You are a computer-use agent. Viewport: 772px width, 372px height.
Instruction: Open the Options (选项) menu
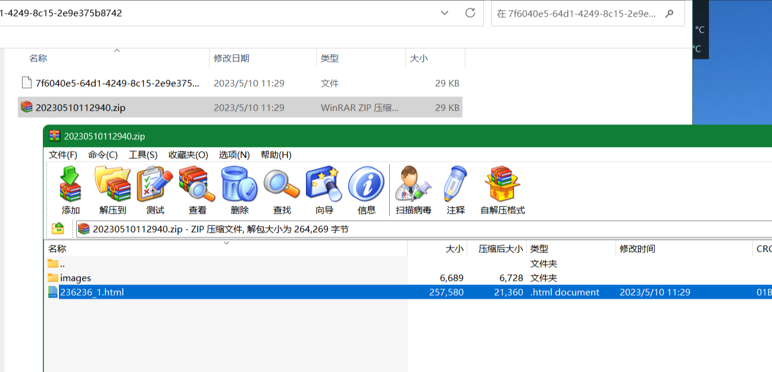point(234,155)
